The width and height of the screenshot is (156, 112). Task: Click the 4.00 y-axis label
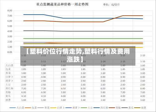(x=10, y=31)
